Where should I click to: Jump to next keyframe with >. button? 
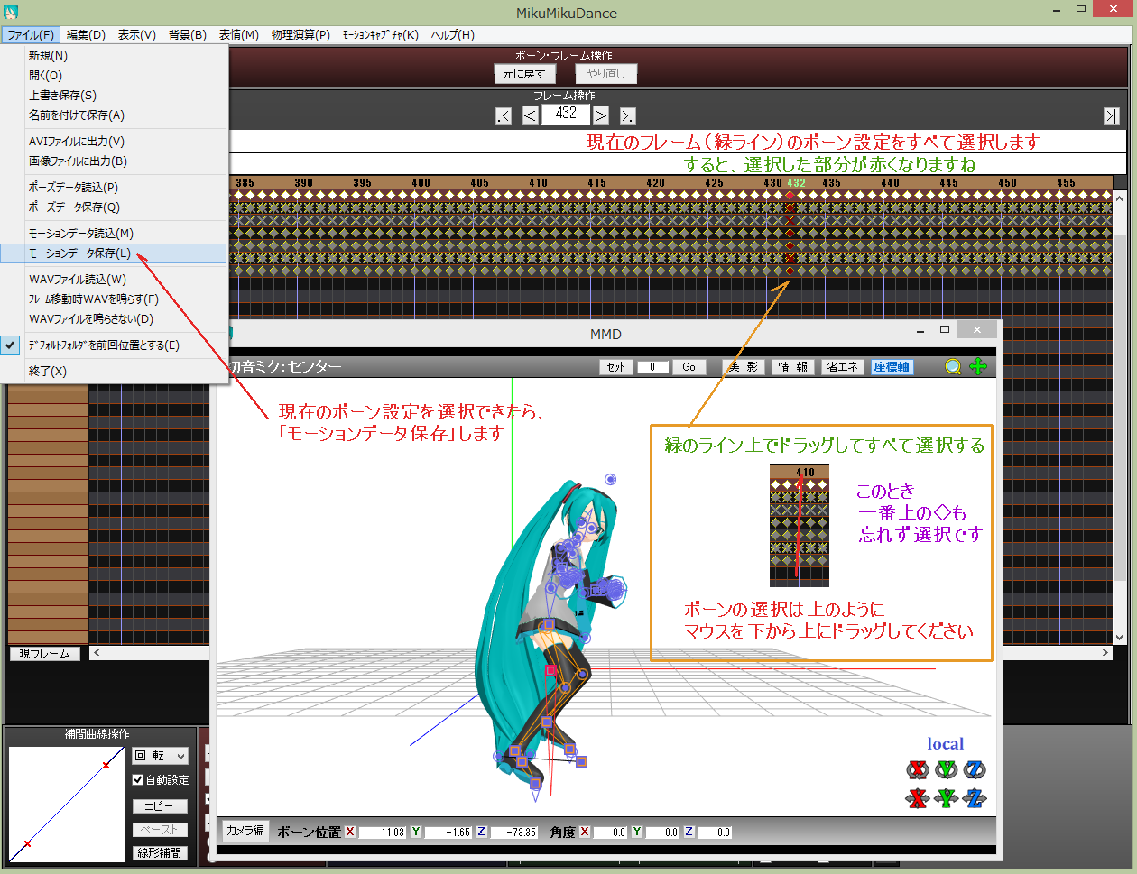click(627, 115)
